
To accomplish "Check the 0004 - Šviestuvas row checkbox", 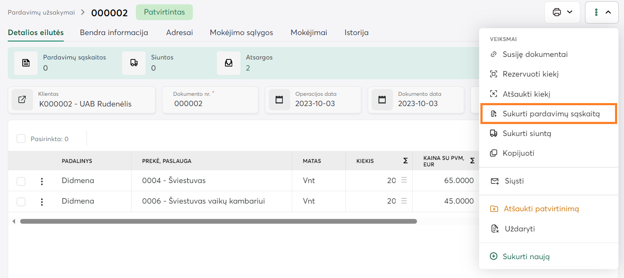I will [21, 181].
